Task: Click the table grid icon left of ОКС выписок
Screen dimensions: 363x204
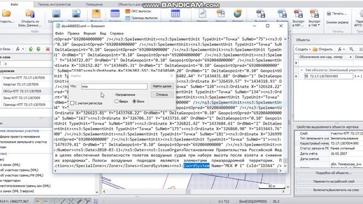Action: [x=115, y=14]
